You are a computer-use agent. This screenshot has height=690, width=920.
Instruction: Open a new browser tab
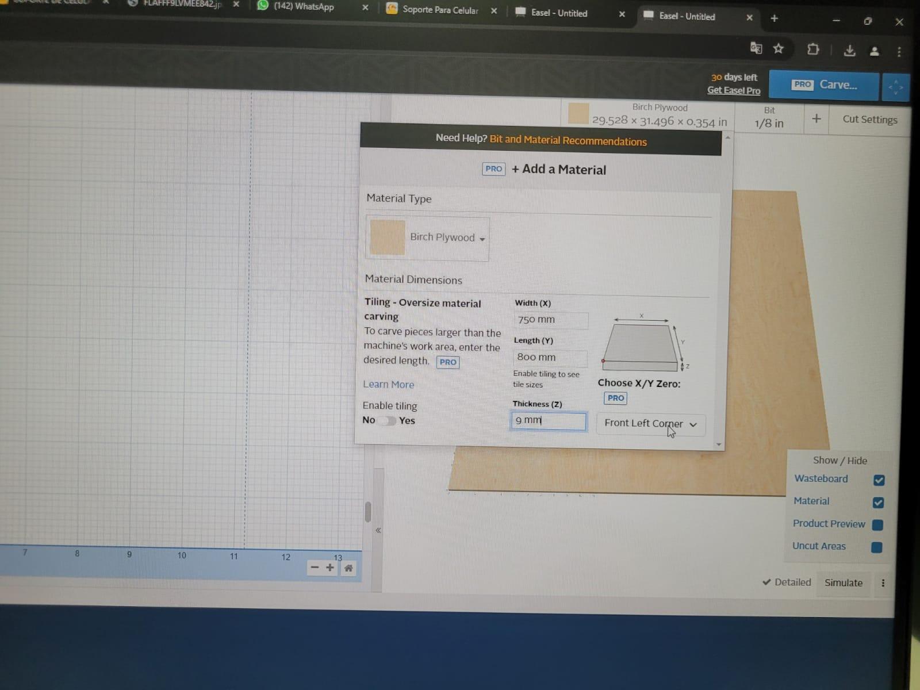tap(775, 18)
